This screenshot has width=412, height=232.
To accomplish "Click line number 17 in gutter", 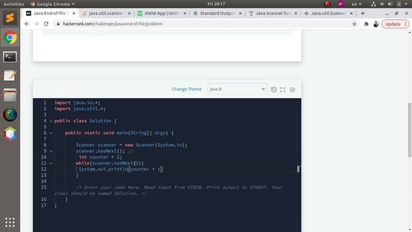I will pyautogui.click(x=44, y=206).
